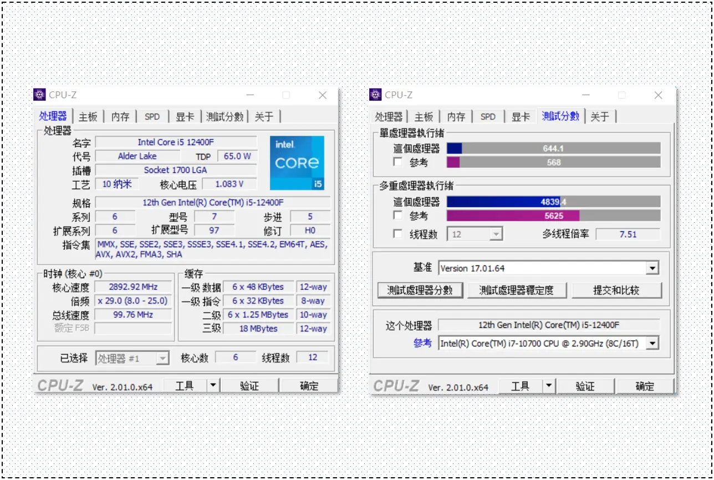Viewport: 714px width, 480px height.
Task: Open the 显卡 tab in the left window
Action: 185,116
